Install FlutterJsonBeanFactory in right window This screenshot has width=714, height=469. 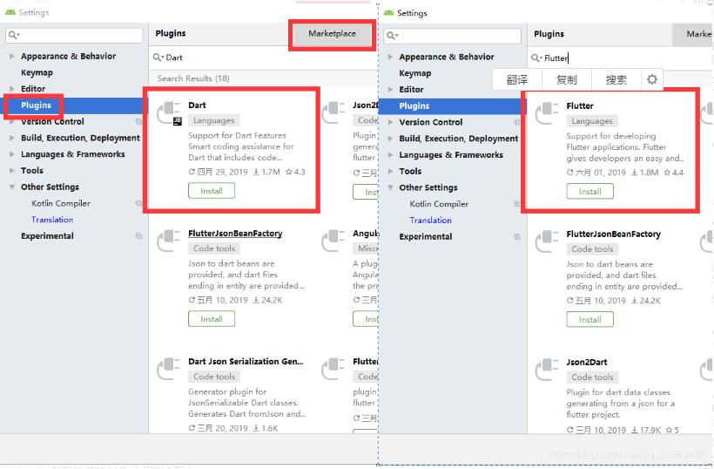pyautogui.click(x=589, y=320)
